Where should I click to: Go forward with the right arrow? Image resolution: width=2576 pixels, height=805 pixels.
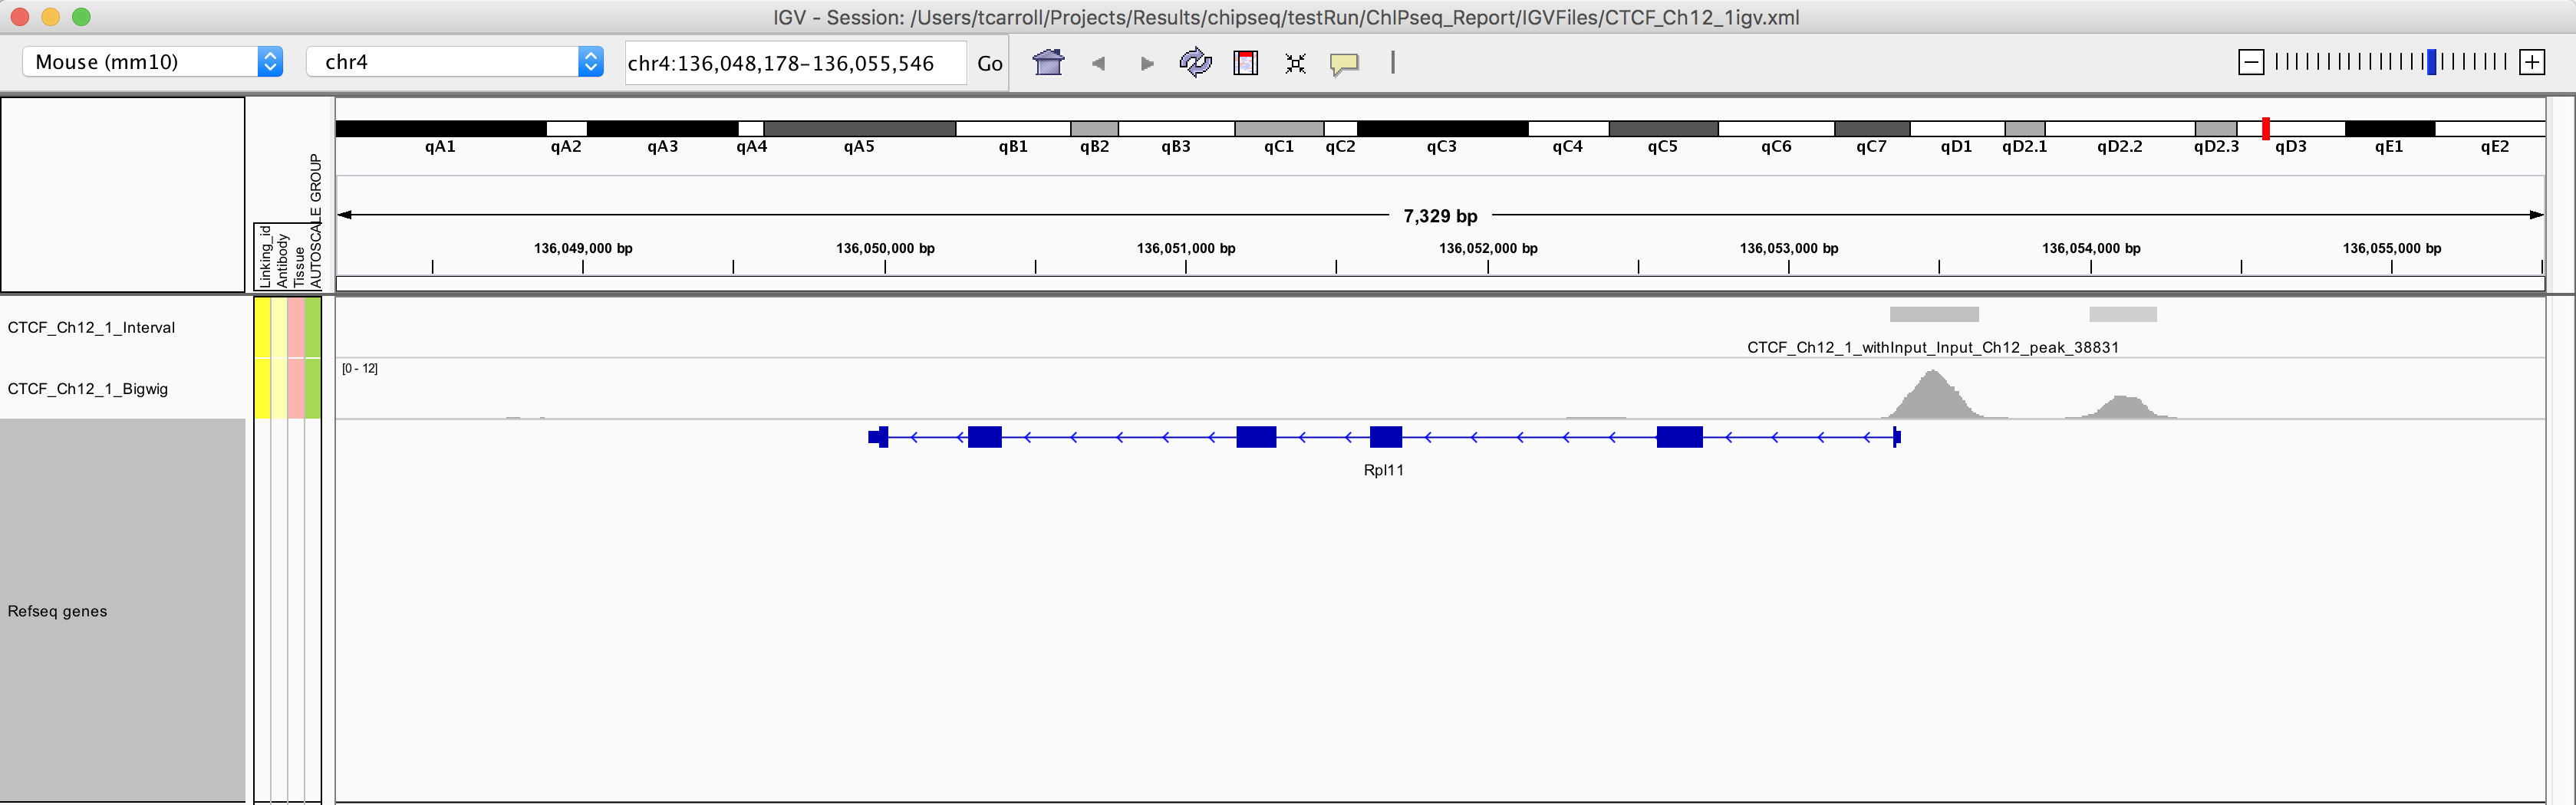point(1147,63)
